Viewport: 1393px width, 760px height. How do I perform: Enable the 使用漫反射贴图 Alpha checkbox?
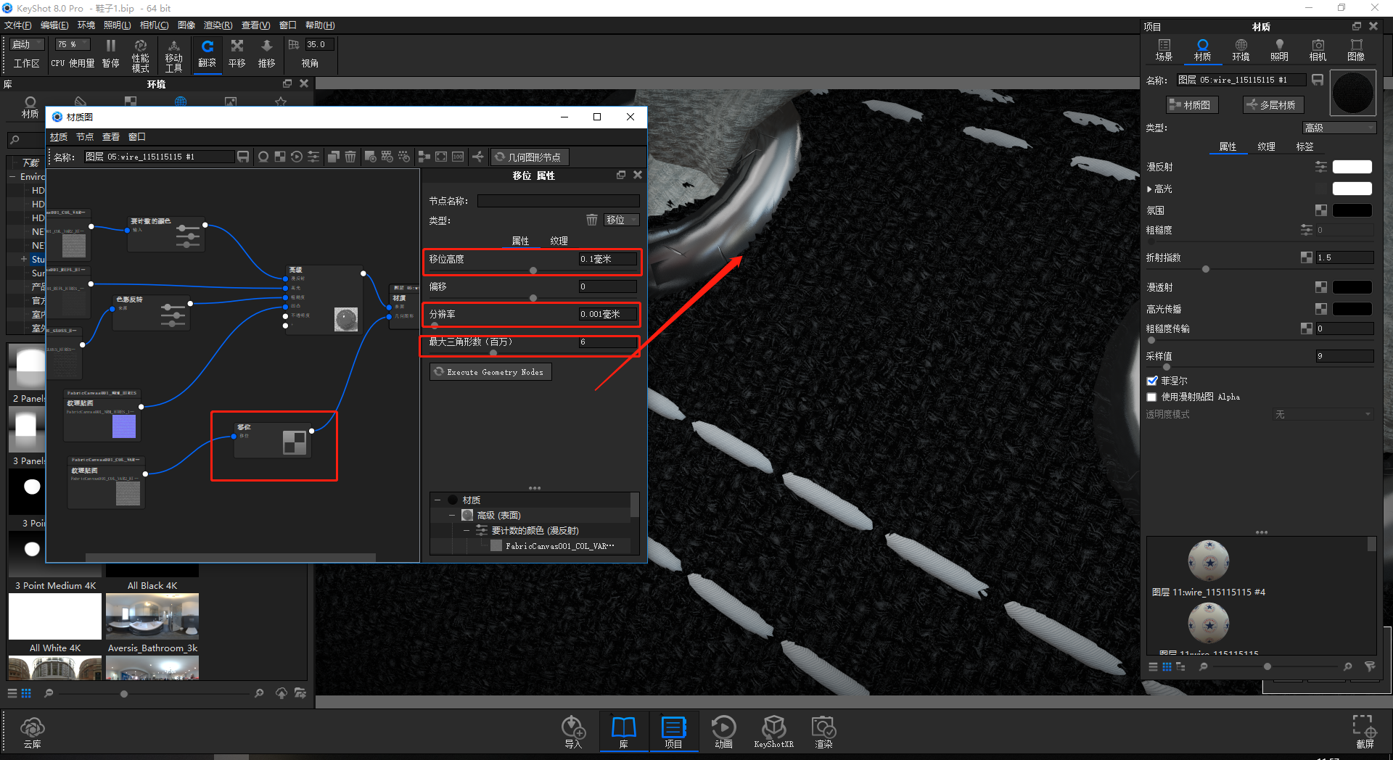pos(1151,397)
